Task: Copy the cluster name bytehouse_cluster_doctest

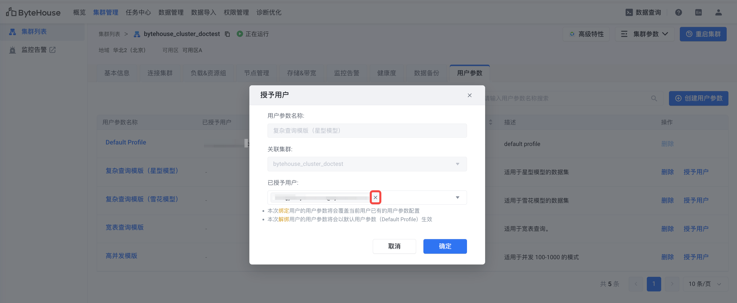Action: coord(227,34)
